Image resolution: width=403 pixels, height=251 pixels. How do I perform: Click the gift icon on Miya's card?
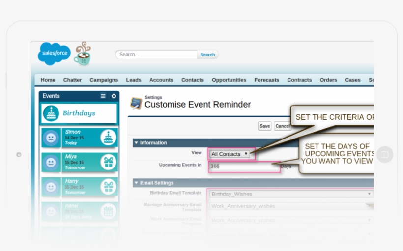point(108,162)
